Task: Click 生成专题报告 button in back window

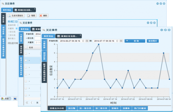Action: pos(16,16)
